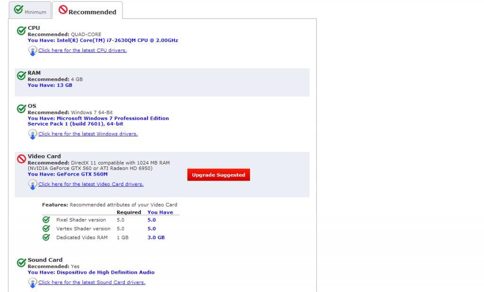
Task: Click the green check icon beside Sound Card
Action: (x=21, y=262)
